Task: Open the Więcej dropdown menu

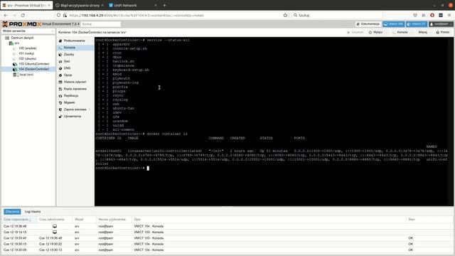Action: (x=424, y=32)
